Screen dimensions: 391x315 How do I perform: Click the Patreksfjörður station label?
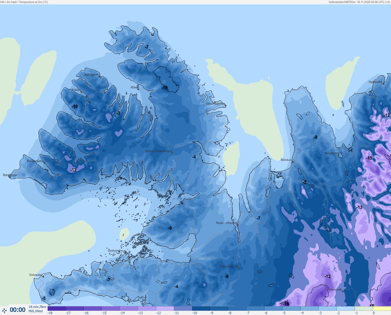(35, 161)
